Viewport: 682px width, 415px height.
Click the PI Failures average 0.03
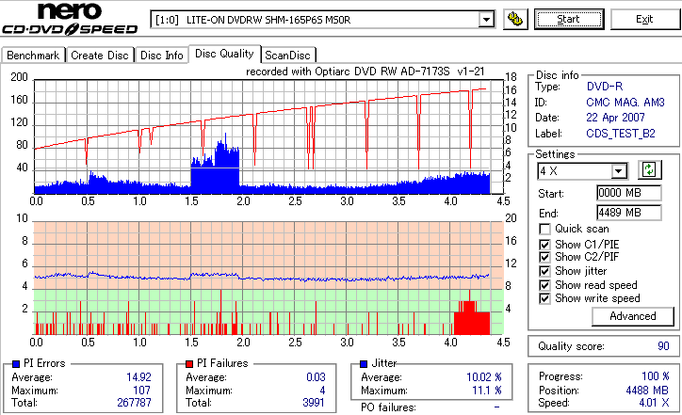316,377
